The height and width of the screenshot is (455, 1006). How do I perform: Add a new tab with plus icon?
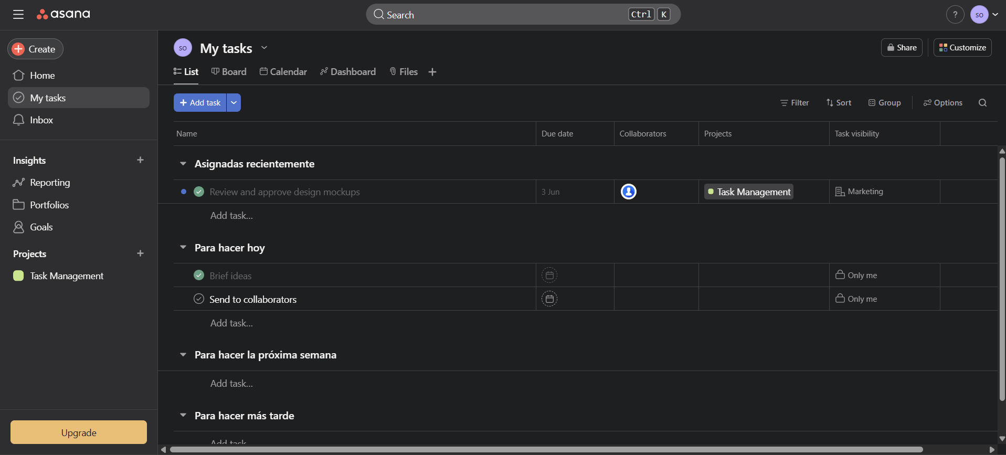pos(432,72)
